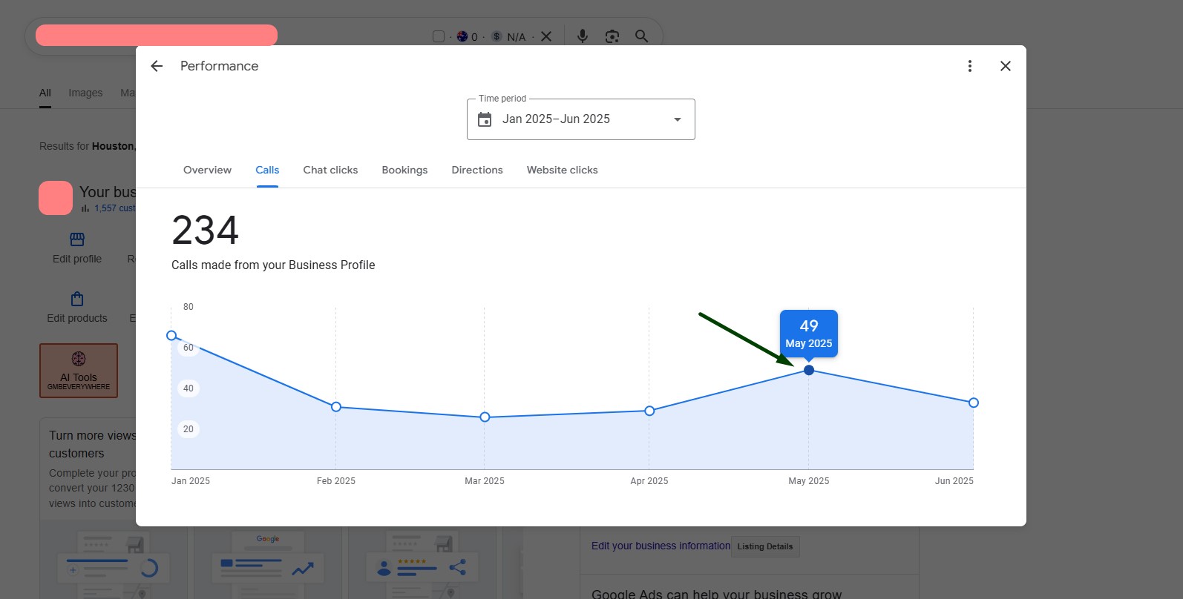
Task: Click 'Calls made from your Business Profile'
Action: (273, 265)
